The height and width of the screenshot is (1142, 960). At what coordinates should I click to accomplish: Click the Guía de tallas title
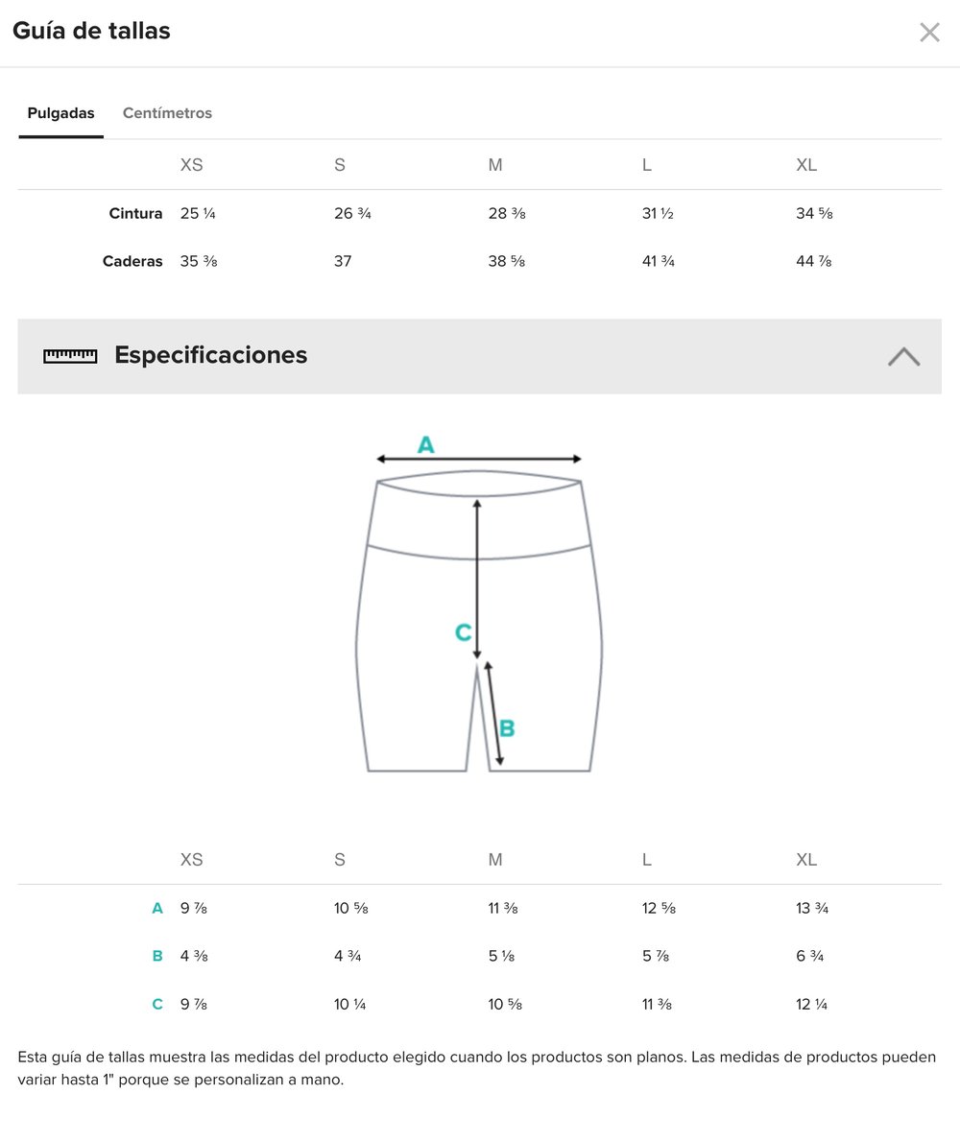[91, 31]
